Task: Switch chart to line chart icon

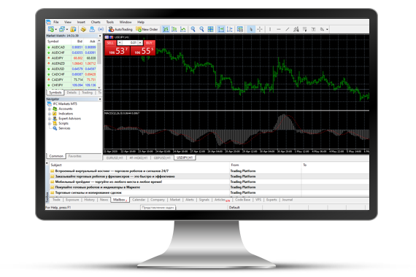Action: coord(183,29)
